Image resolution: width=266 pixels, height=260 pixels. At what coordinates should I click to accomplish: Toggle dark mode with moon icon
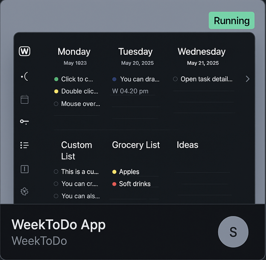click(x=24, y=76)
